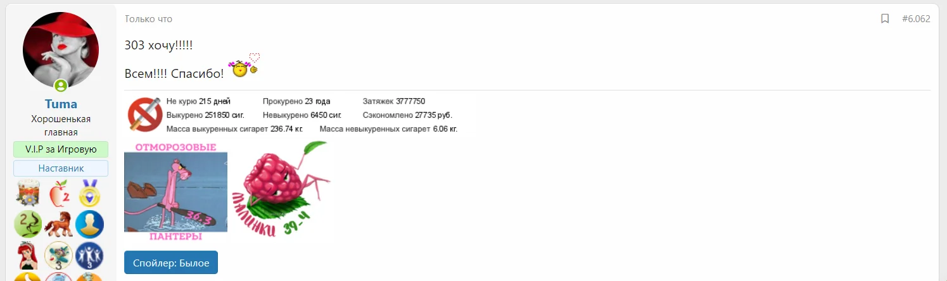Viewport: 947px width, 281px height.
Task: Click the green badge with number 2
Action: (28, 224)
